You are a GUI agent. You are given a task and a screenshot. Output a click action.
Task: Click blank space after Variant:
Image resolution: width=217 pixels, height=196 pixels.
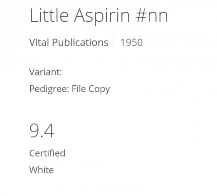(105, 72)
